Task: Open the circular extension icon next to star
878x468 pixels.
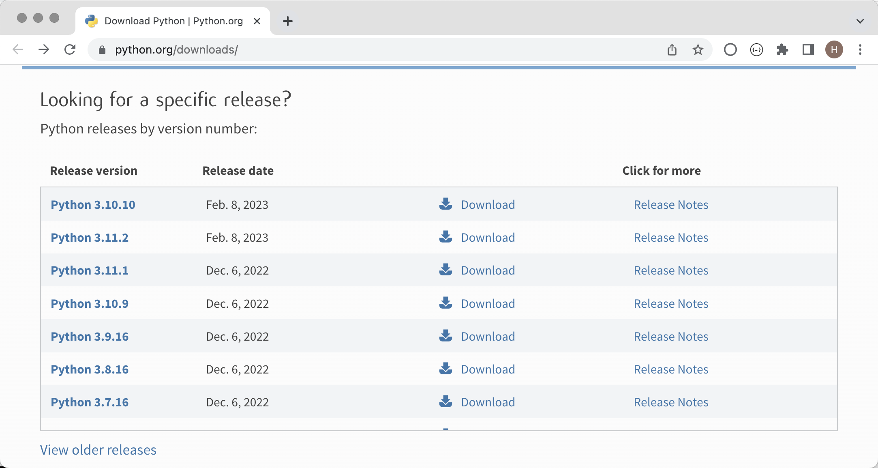Action: click(x=730, y=49)
